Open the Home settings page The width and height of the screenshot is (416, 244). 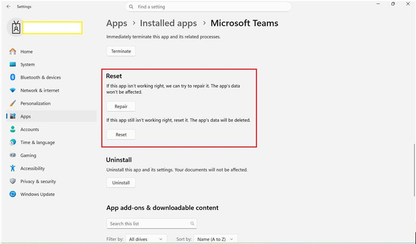(x=51, y=52)
